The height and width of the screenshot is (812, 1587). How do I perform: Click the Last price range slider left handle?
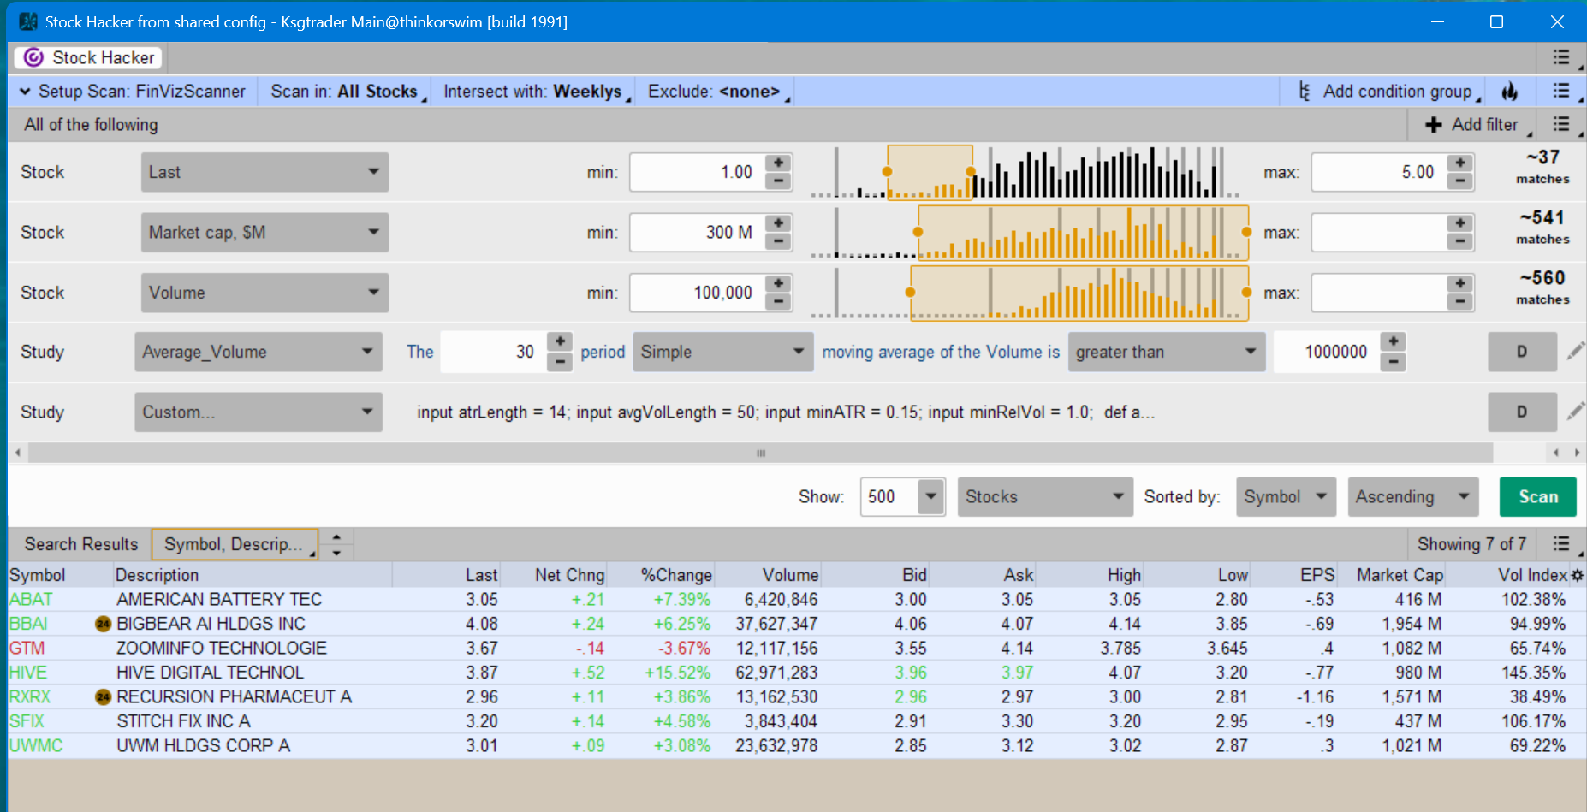[888, 172]
